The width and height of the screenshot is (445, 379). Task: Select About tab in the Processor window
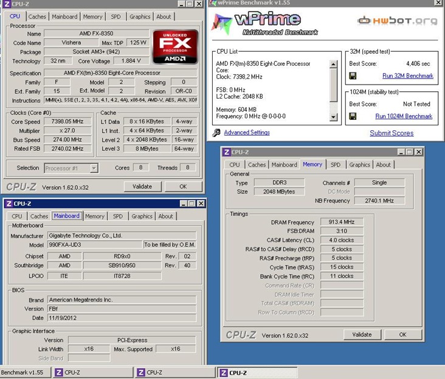(164, 16)
